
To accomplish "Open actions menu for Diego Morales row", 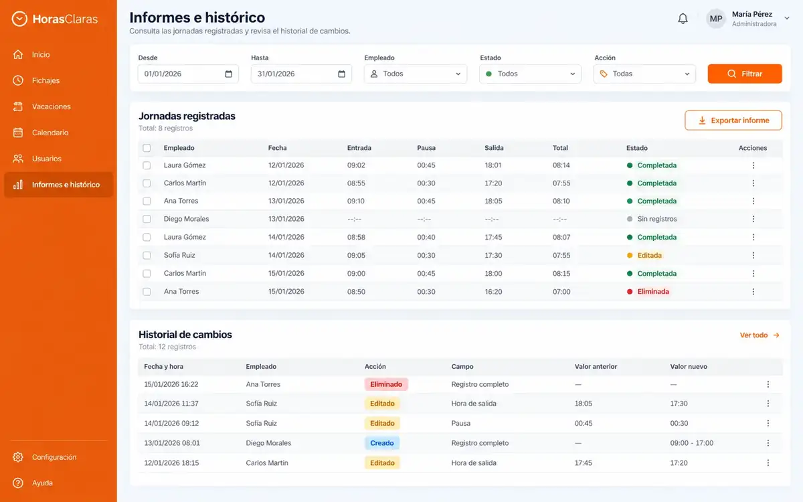I will coord(753,219).
